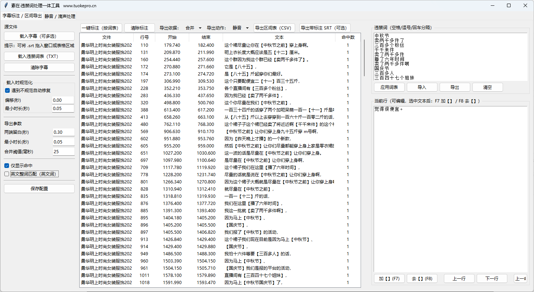
Task: Open the 静音 / 滴声处理 tab
Action: point(60,16)
